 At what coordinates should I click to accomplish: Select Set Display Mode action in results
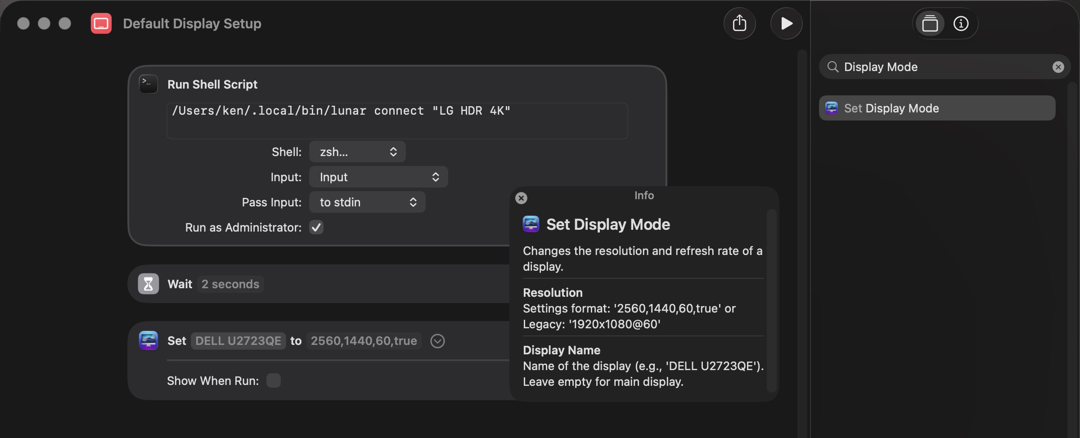(x=937, y=108)
